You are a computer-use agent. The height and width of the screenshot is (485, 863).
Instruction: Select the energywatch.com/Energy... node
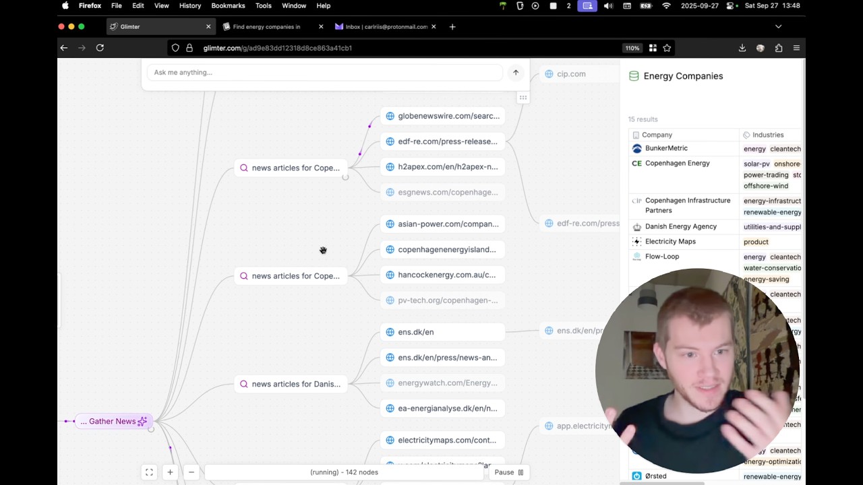[443, 383]
